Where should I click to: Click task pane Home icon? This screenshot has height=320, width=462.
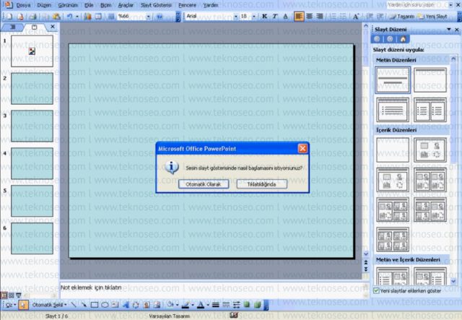[x=403, y=39]
